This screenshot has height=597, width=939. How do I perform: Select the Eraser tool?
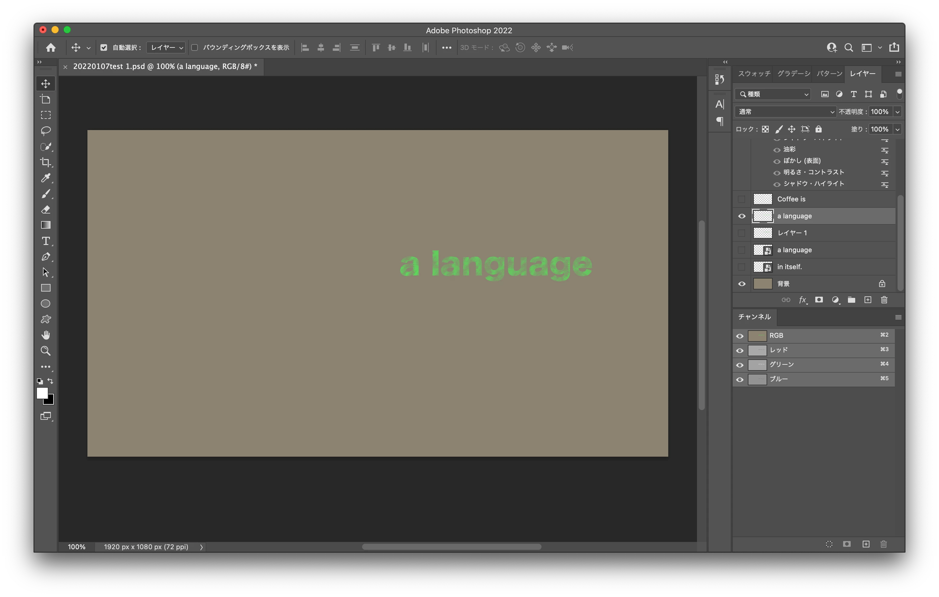(x=46, y=209)
